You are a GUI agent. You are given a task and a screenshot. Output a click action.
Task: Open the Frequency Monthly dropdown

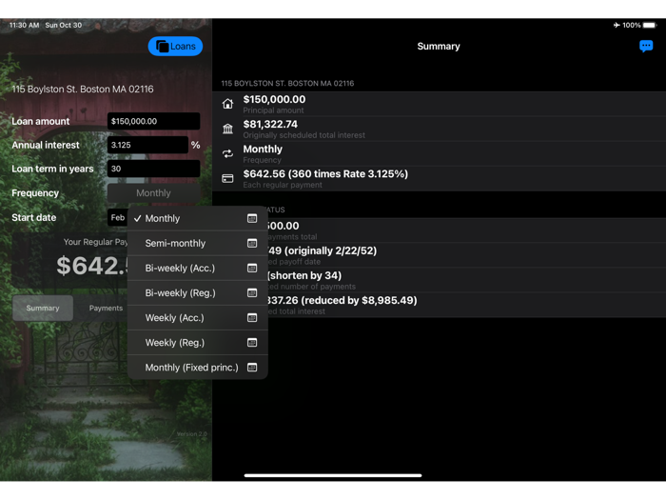[153, 193]
